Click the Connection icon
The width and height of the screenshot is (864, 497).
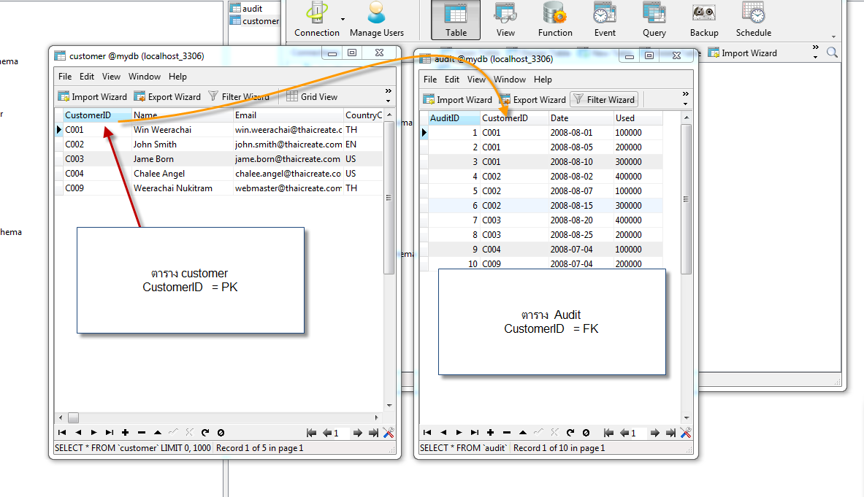click(316, 18)
